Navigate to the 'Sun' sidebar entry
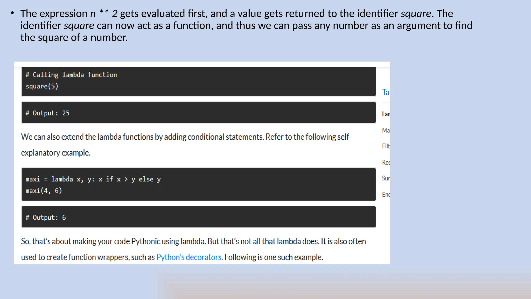 (x=386, y=178)
